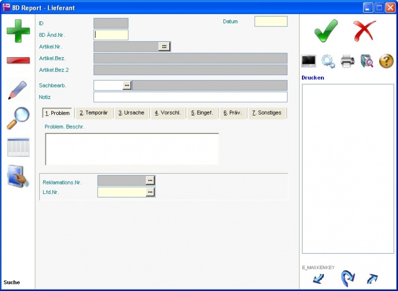Open the Artikel.Nr. lookup button
398x291 pixels.
pos(164,46)
